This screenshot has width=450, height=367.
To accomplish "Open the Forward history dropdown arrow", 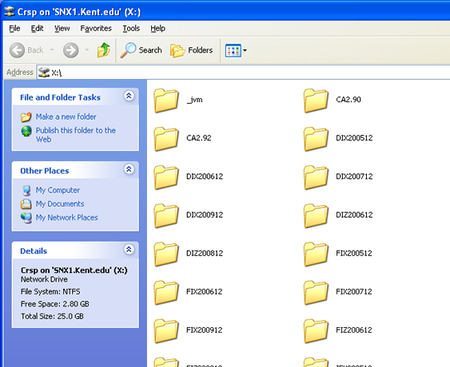I will 86,49.
